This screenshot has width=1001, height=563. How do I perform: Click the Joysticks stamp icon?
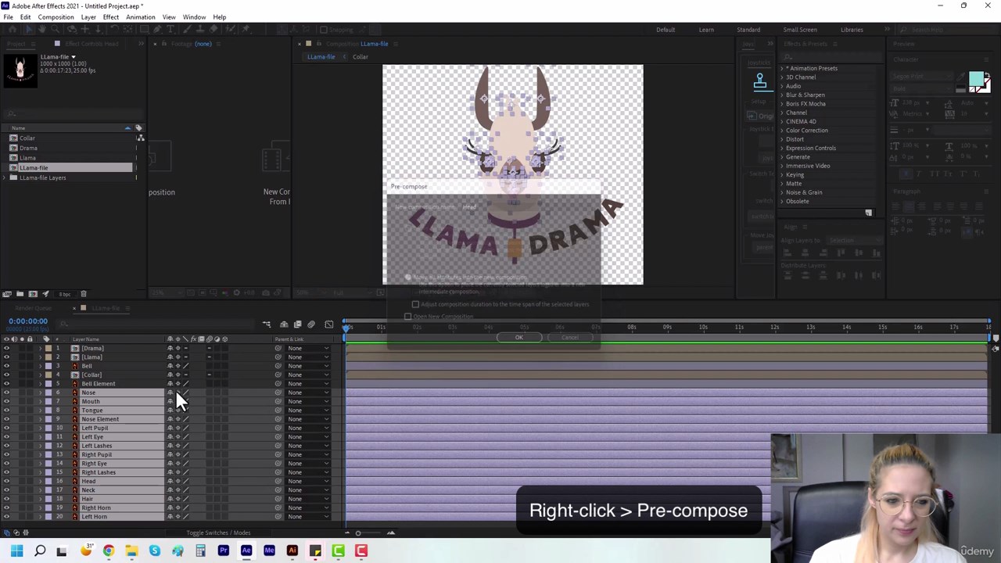point(759,81)
